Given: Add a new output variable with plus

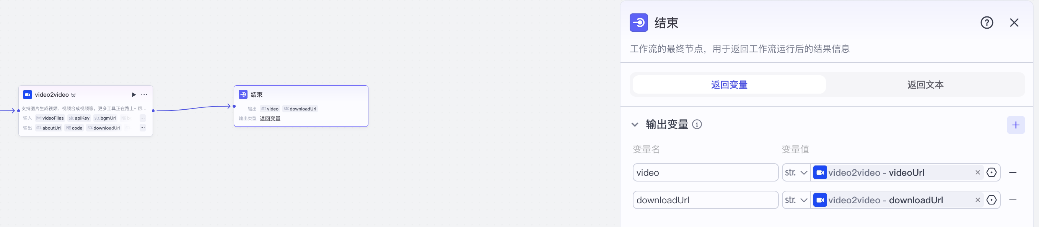Looking at the screenshot, I should [1016, 125].
